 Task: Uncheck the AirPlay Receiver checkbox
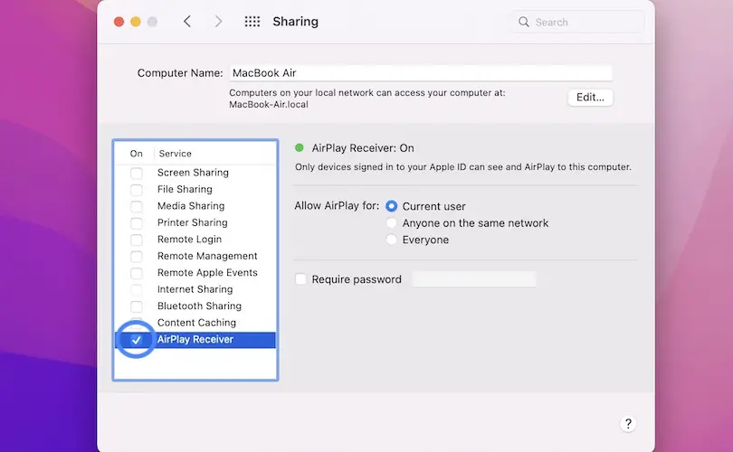137,340
